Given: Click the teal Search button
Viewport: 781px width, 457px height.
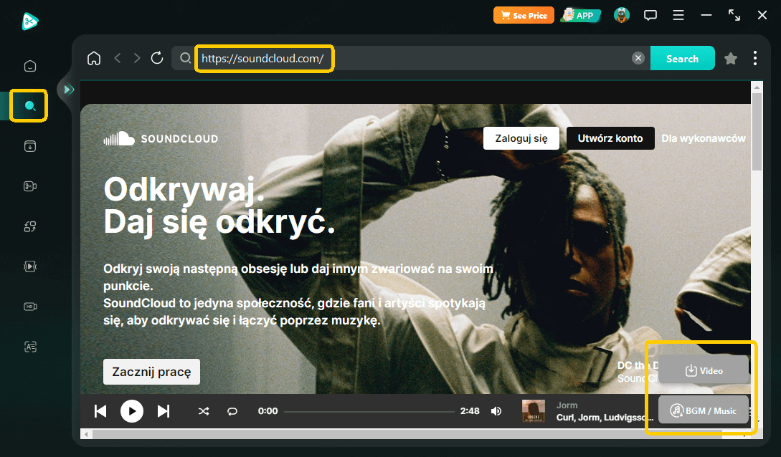Looking at the screenshot, I should point(682,58).
